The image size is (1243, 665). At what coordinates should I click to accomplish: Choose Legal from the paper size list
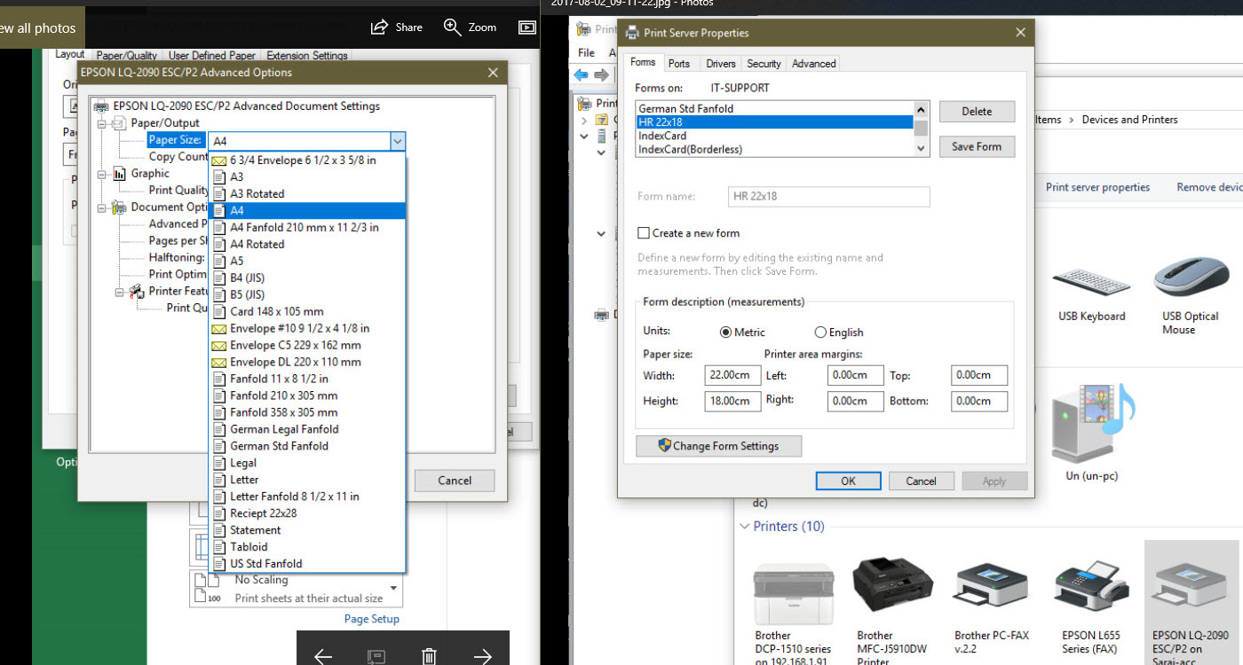[x=243, y=463]
